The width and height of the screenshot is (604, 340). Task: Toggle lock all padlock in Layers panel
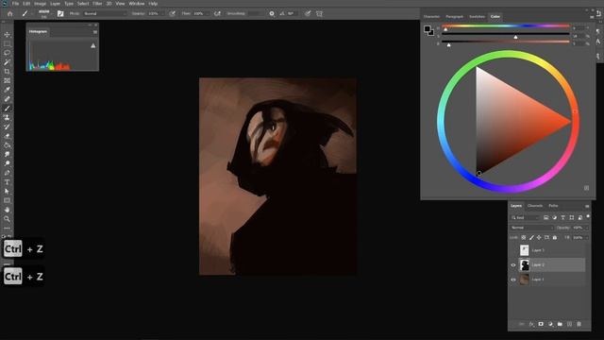point(555,238)
